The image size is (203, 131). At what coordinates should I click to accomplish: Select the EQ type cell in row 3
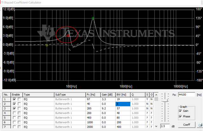tap(38, 109)
